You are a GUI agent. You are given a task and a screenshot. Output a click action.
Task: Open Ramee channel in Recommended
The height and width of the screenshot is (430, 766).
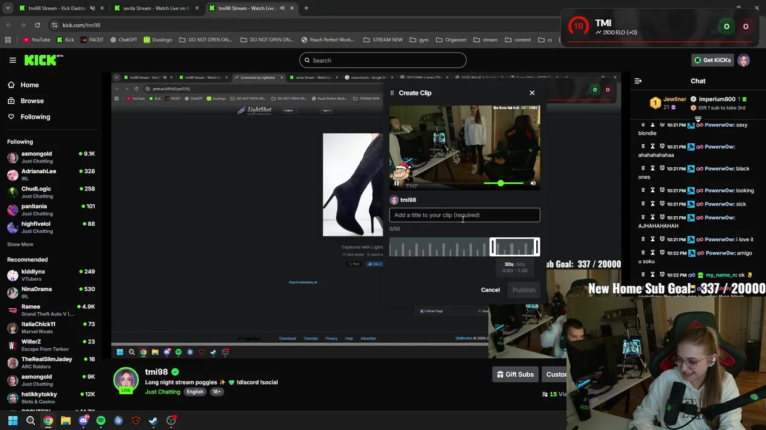click(51, 310)
